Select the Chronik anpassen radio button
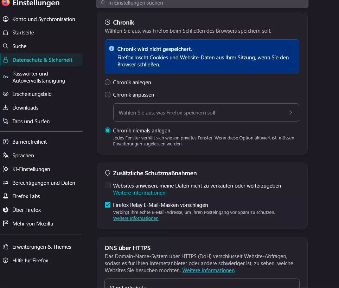 108,94
